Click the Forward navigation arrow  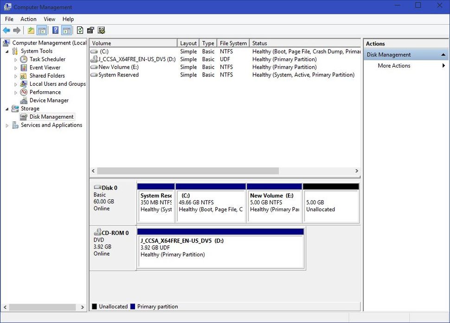tap(16, 30)
